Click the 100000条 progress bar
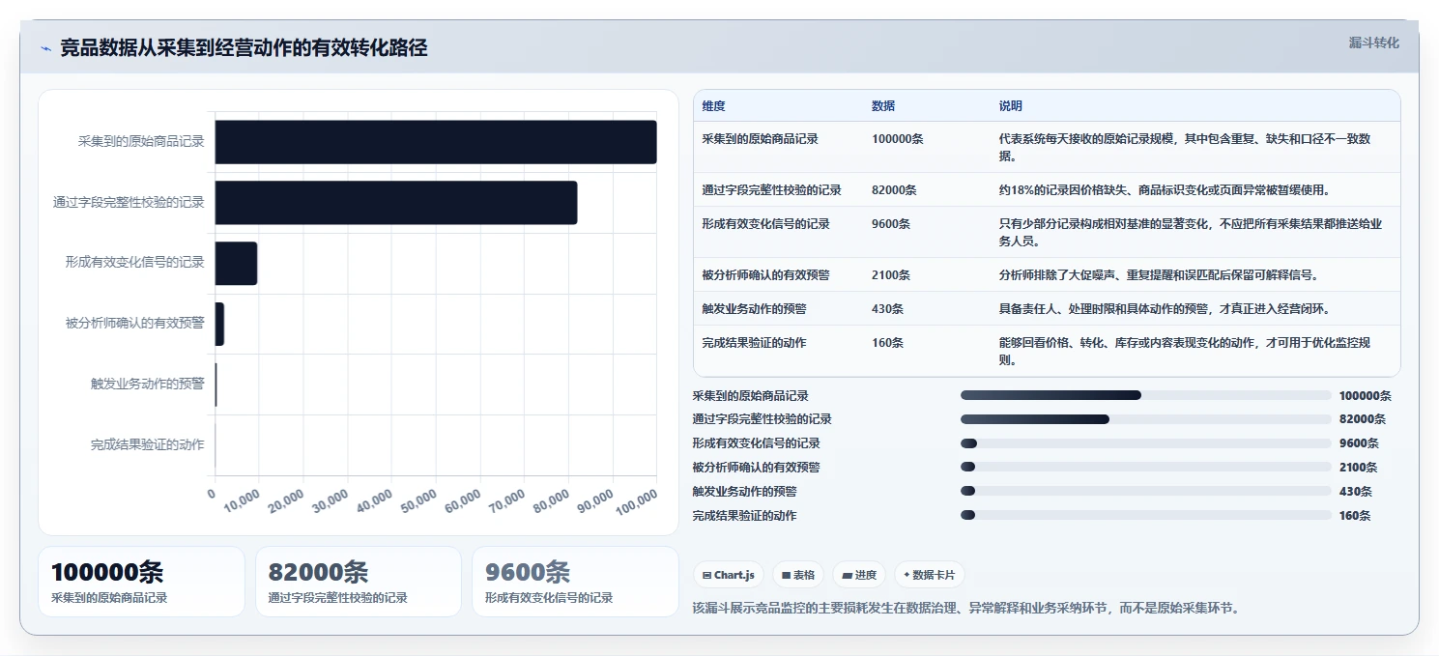 [x=1146, y=395]
